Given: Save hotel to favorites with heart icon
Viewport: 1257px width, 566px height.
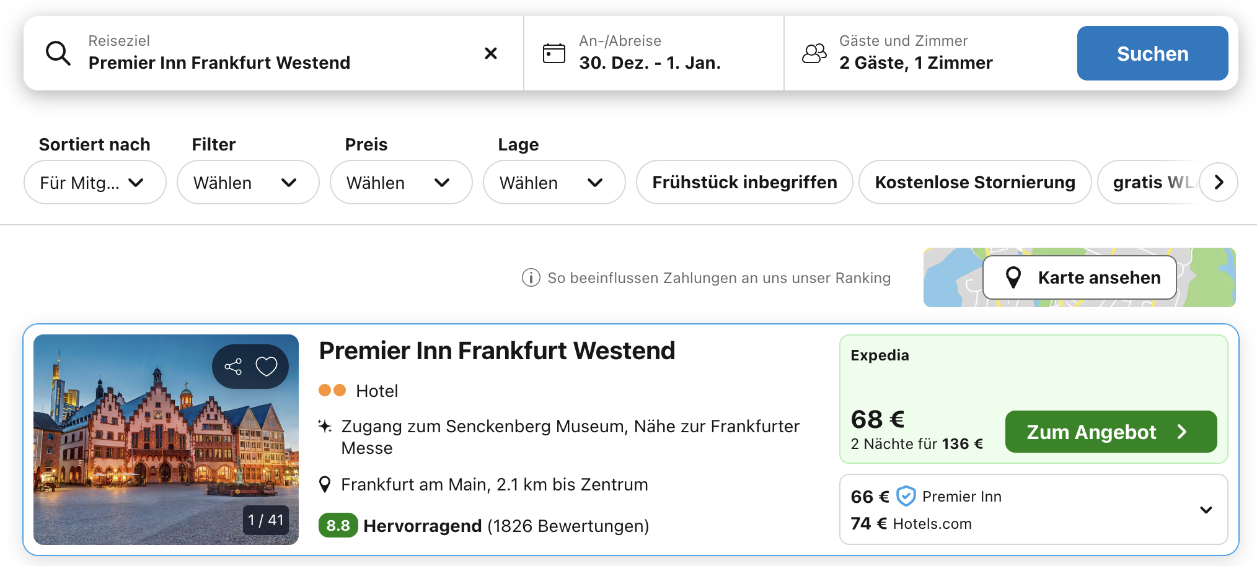Looking at the screenshot, I should pos(267,367).
